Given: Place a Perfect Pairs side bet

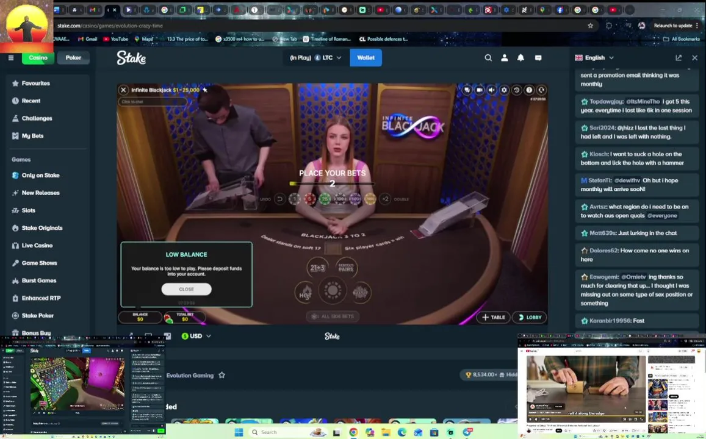Looking at the screenshot, I should [x=346, y=268].
